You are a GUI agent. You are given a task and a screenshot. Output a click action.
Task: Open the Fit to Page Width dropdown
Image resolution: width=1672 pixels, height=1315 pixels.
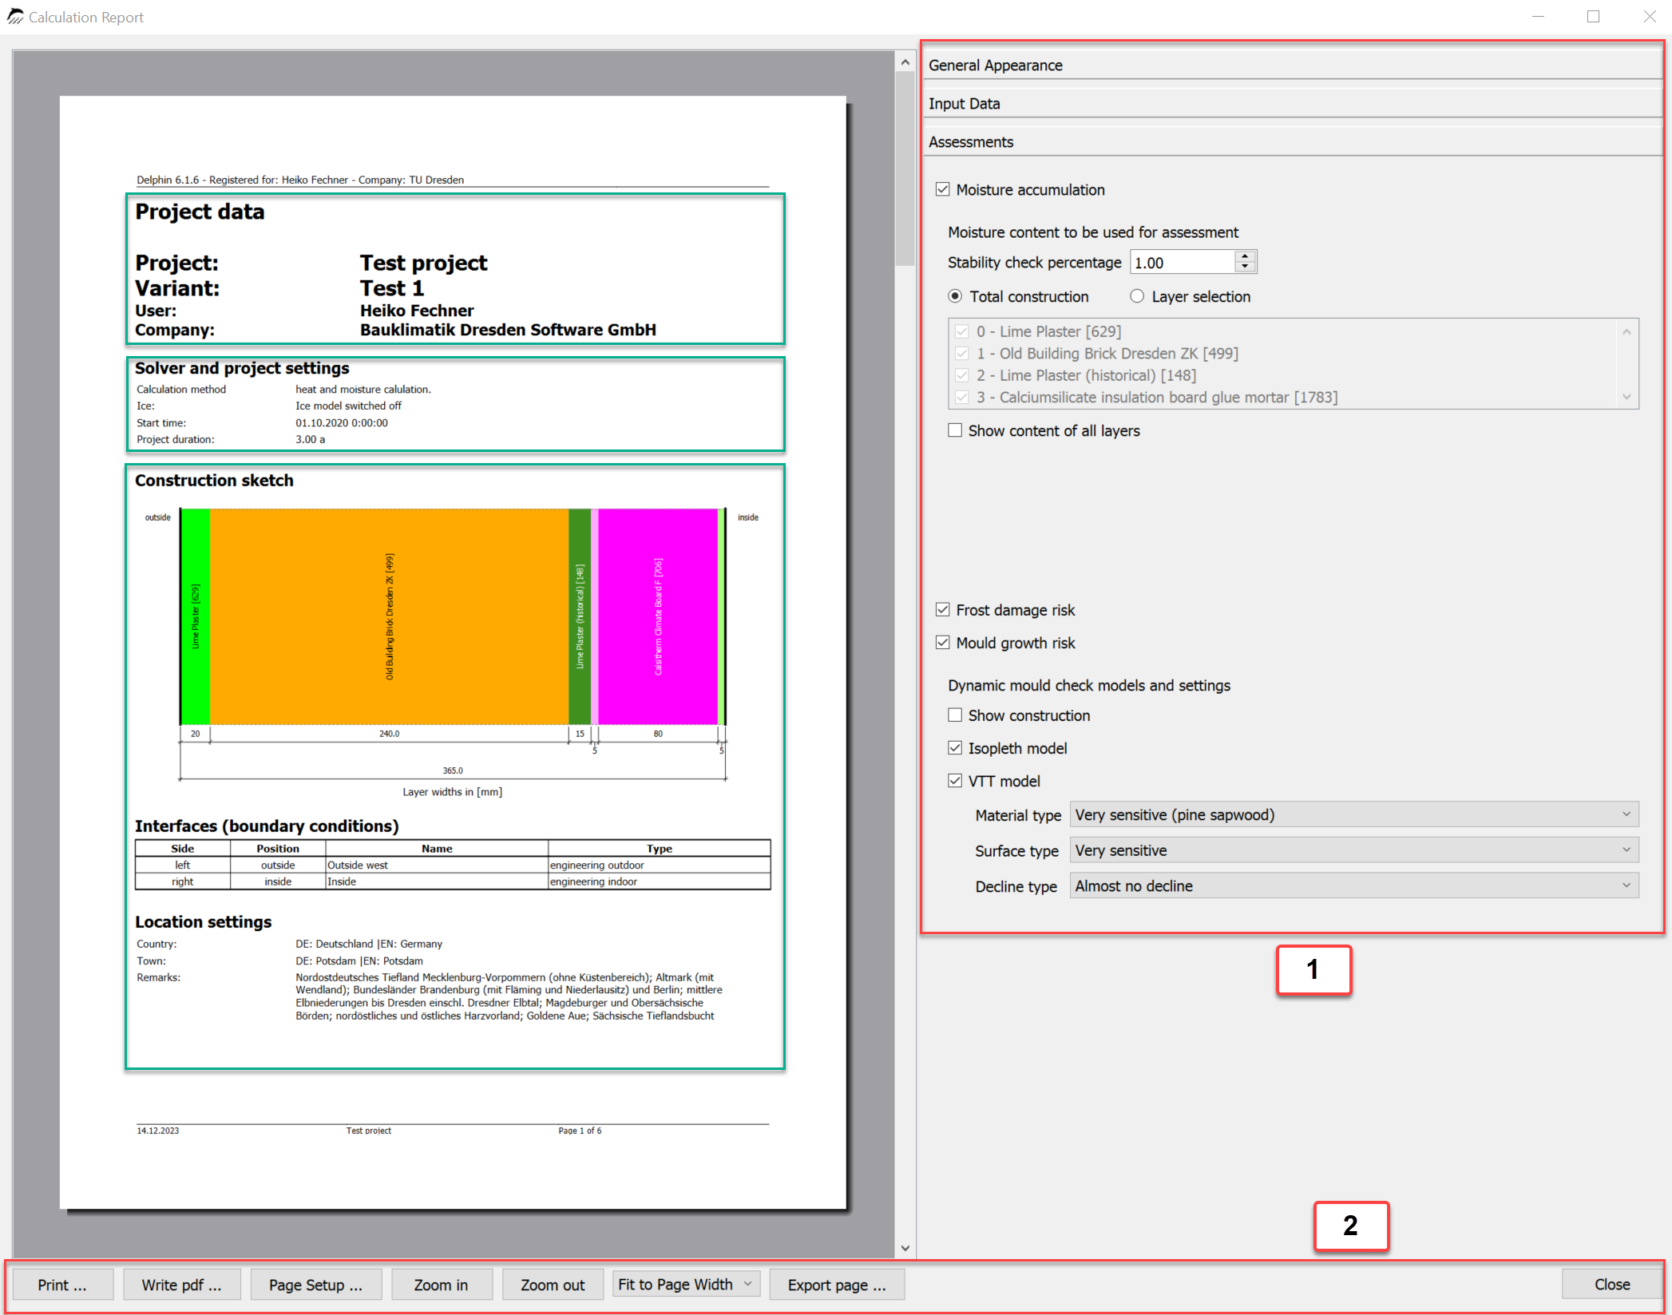coord(686,1284)
